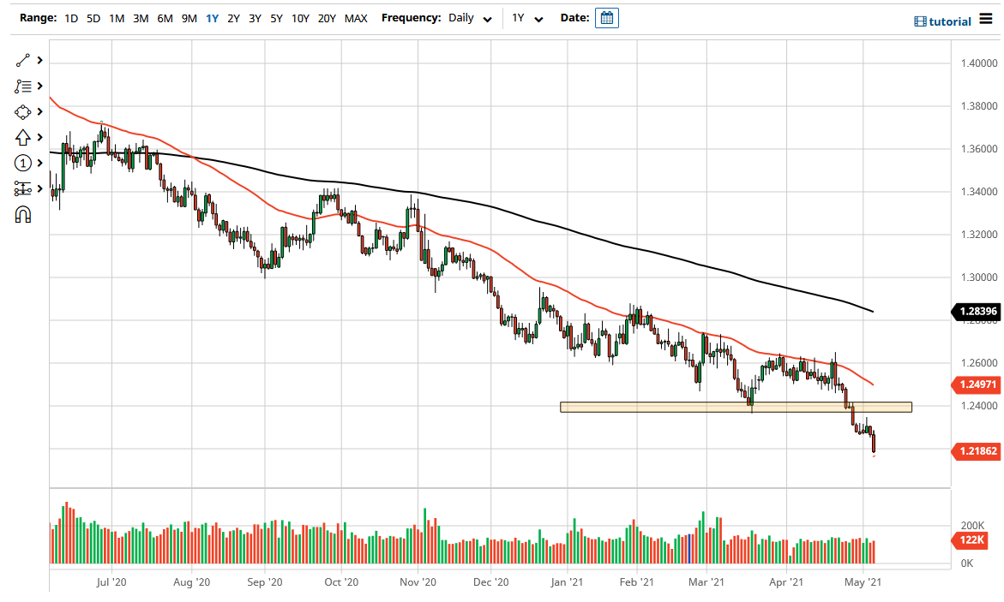Enable the magnet snapping tool
Image resolution: width=1004 pixels, height=602 pixels.
click(x=23, y=214)
